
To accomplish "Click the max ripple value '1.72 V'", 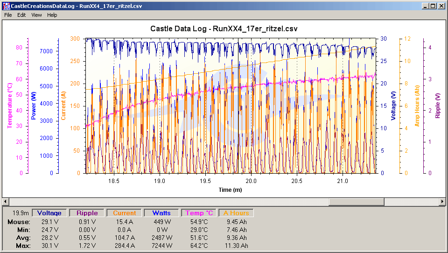I will pyautogui.click(x=87, y=246).
